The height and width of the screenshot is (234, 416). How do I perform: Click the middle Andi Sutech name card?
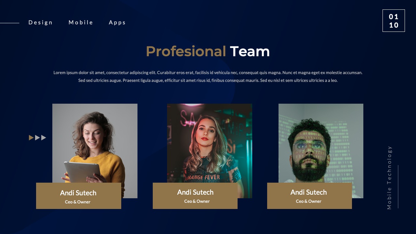[x=195, y=196]
